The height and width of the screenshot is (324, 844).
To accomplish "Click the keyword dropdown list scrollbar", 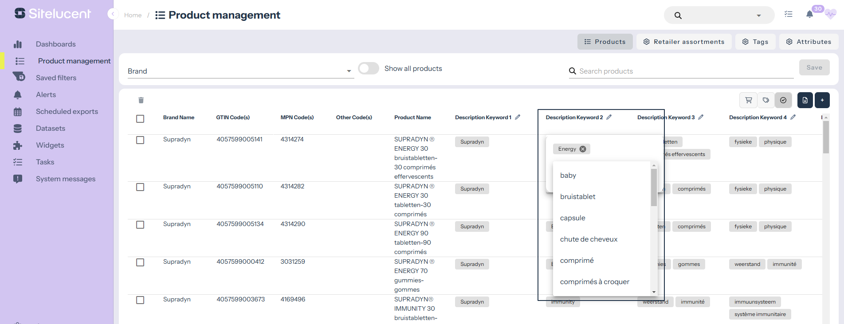I will coord(654,188).
